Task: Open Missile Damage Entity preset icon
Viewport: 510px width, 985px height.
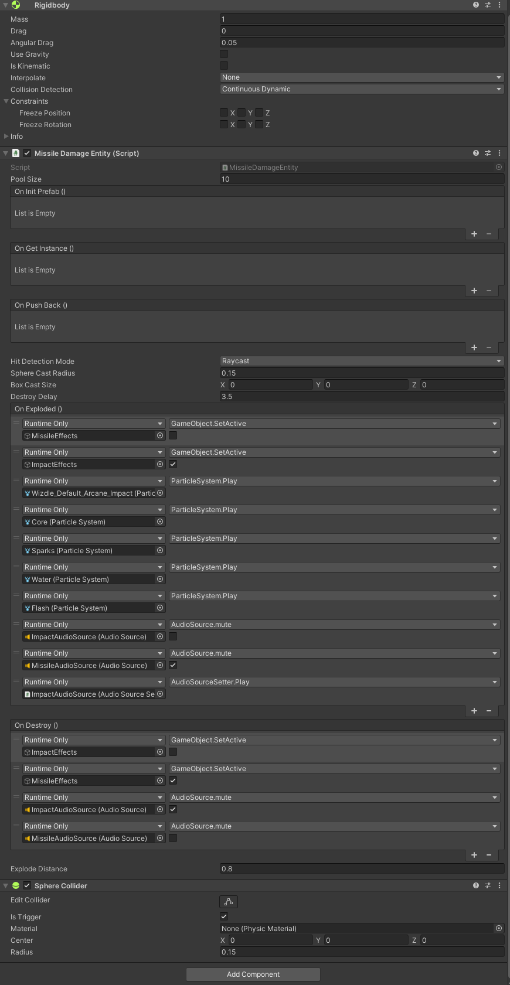Action: tap(488, 153)
